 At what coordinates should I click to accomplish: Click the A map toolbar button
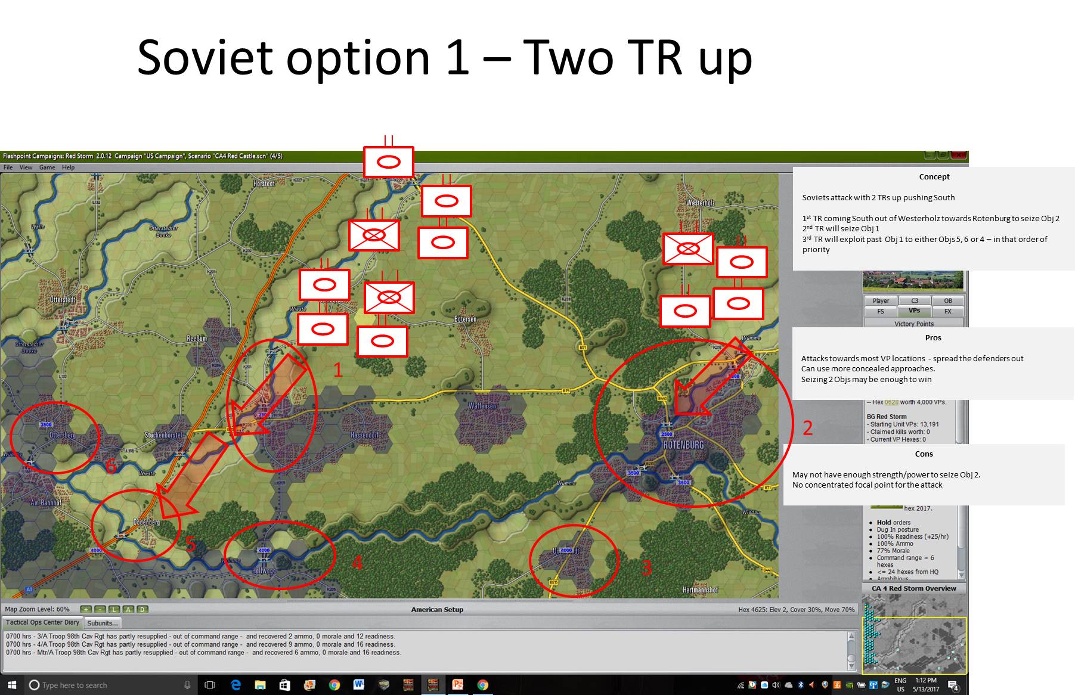pos(128,609)
